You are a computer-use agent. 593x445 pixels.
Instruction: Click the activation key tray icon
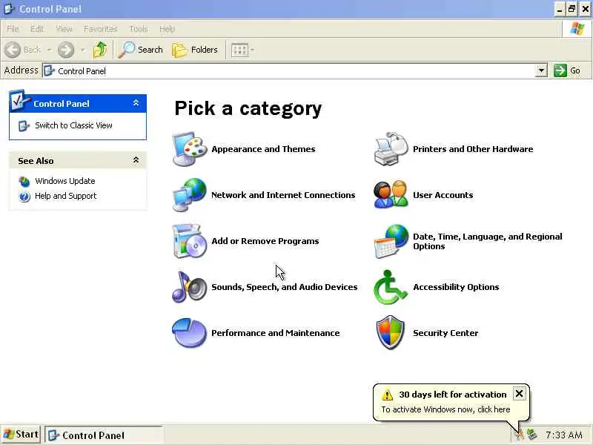pyautogui.click(x=520, y=435)
